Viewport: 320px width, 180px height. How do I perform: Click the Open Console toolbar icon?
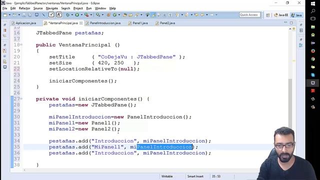(36, 14)
